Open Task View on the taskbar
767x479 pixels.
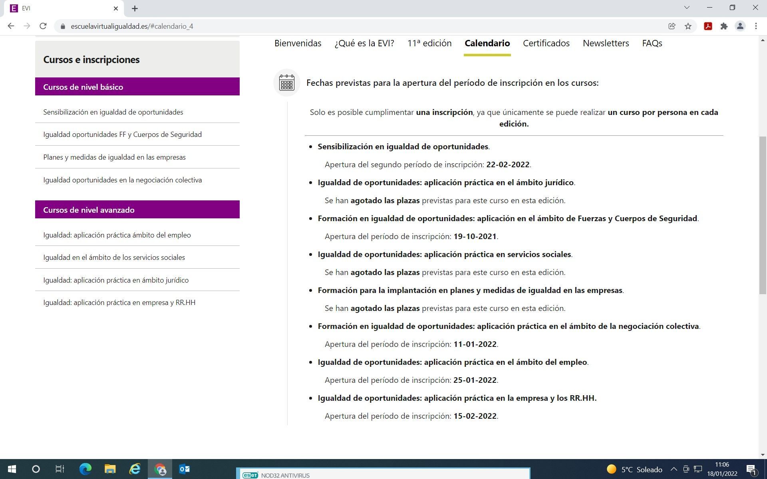[x=60, y=469]
